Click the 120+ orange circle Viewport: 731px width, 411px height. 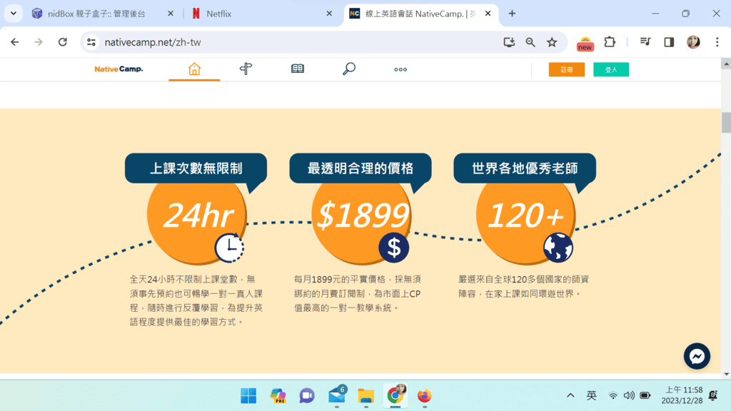pos(525,215)
